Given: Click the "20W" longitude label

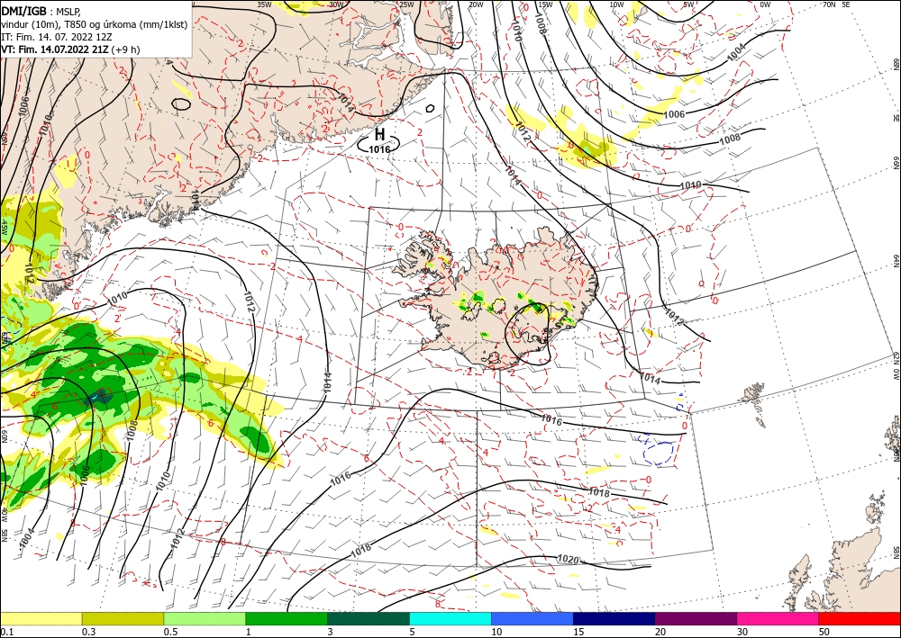Looking at the screenshot, I should coord(476,4).
